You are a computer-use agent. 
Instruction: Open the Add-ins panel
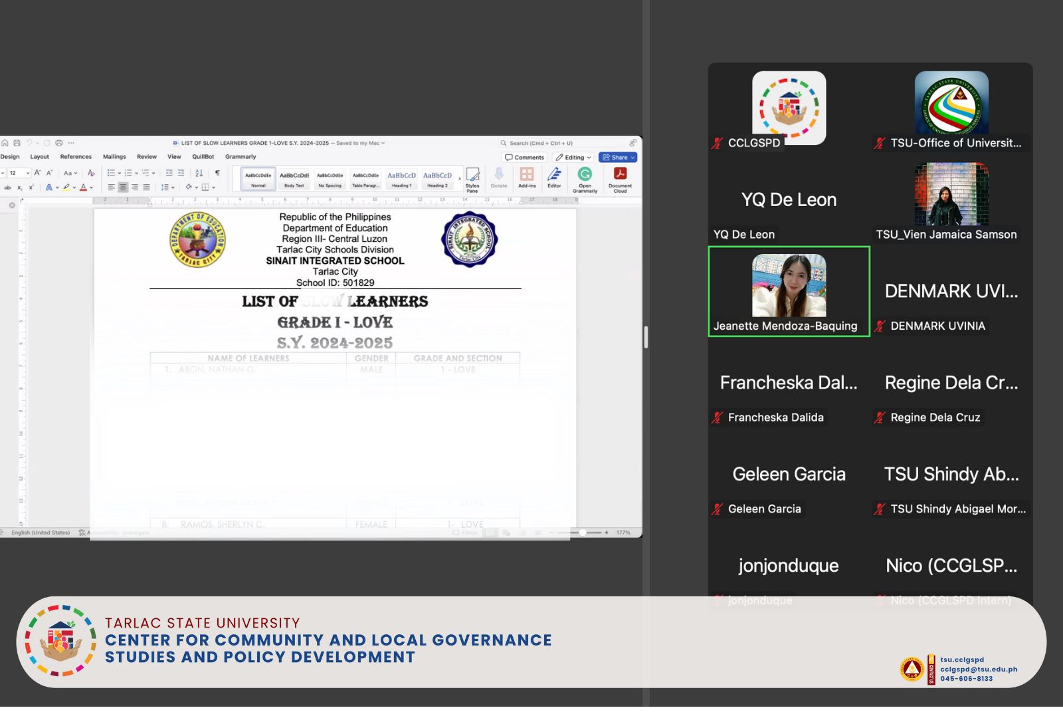pyautogui.click(x=527, y=178)
